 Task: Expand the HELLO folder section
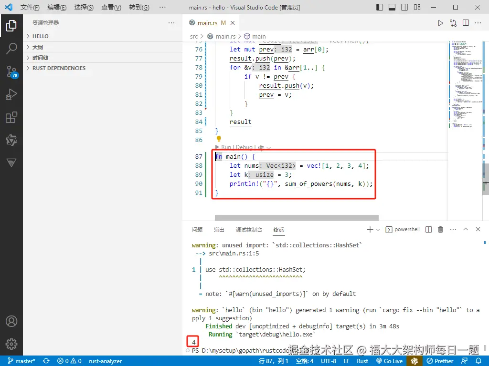pyautogui.click(x=103, y=36)
